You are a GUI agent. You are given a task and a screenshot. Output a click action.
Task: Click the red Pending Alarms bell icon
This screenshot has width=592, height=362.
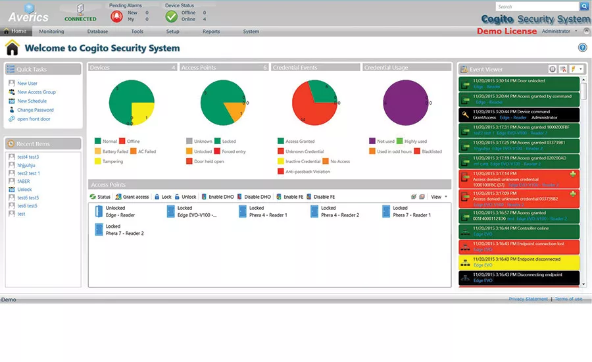tap(116, 16)
